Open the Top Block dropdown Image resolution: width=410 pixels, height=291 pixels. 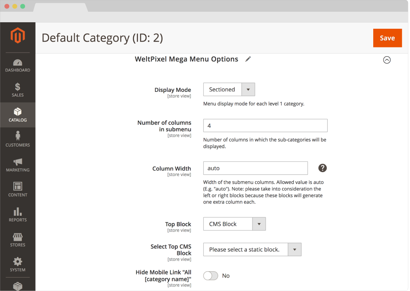[259, 223]
